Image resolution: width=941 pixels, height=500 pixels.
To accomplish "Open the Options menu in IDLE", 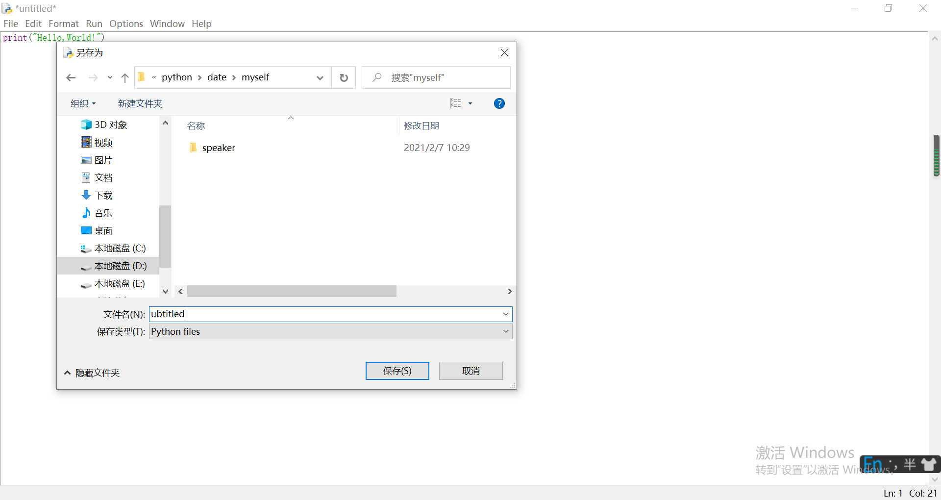I will (x=126, y=24).
